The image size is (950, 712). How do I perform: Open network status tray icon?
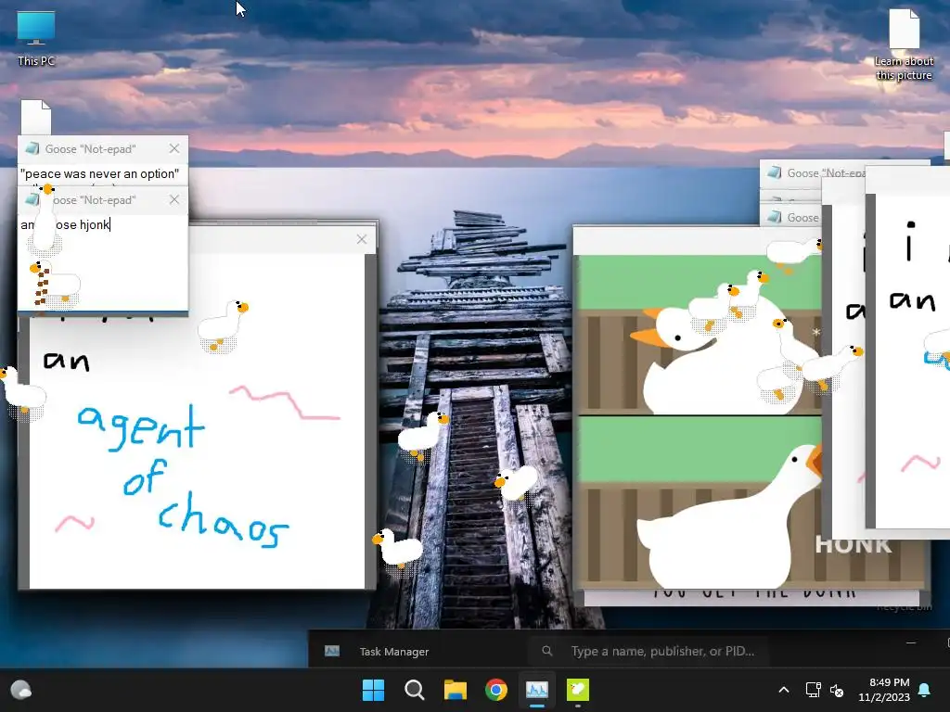813,690
